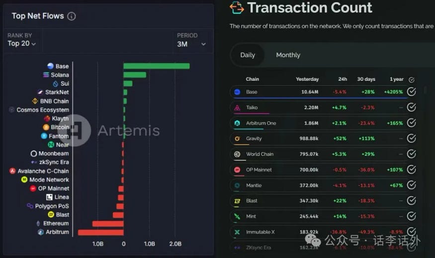Image resolution: width=435 pixels, height=258 pixels.
Task: Click the red Arbitrum net flow bar
Action: tap(101, 233)
